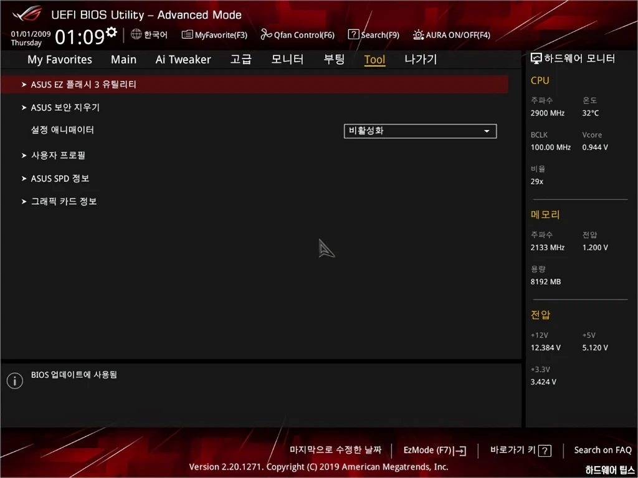Open Qfan Control fan icon

(x=266, y=35)
